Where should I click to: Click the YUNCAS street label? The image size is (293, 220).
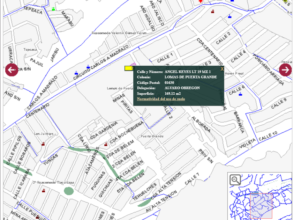tap(51, 159)
